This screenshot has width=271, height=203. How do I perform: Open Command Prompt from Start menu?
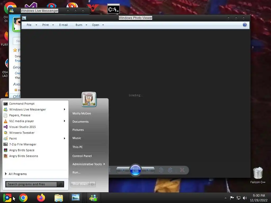(35, 104)
